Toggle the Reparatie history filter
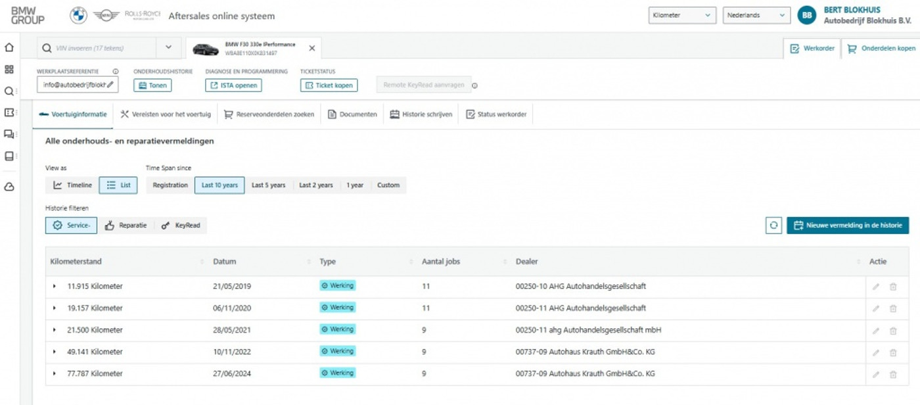This screenshot has height=405, width=920. click(126, 226)
